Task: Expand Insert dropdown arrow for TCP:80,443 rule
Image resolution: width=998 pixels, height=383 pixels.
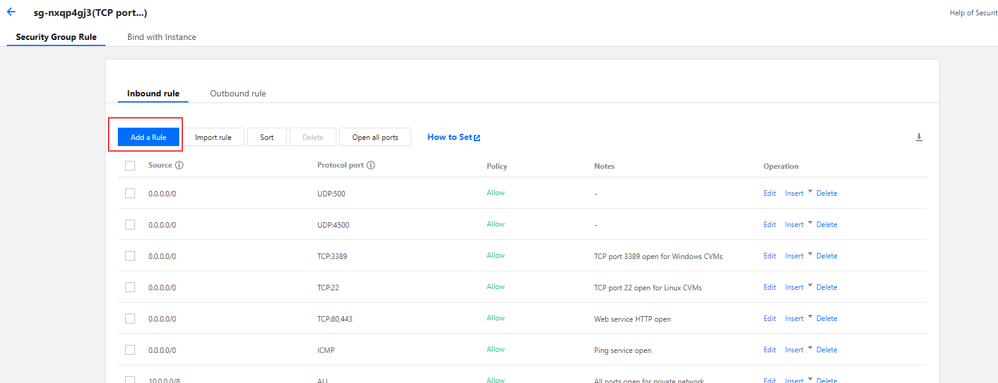Action: click(810, 317)
